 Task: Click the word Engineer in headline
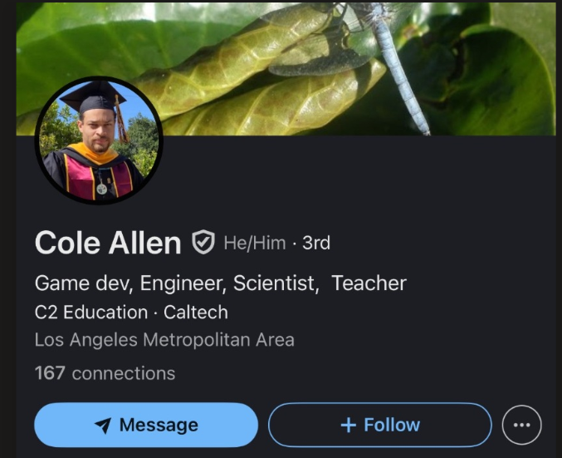(183, 283)
